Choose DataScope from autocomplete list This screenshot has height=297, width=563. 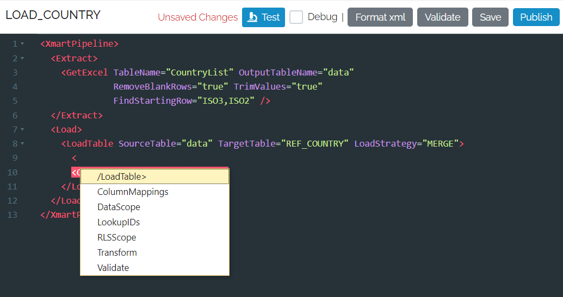pyautogui.click(x=154, y=207)
